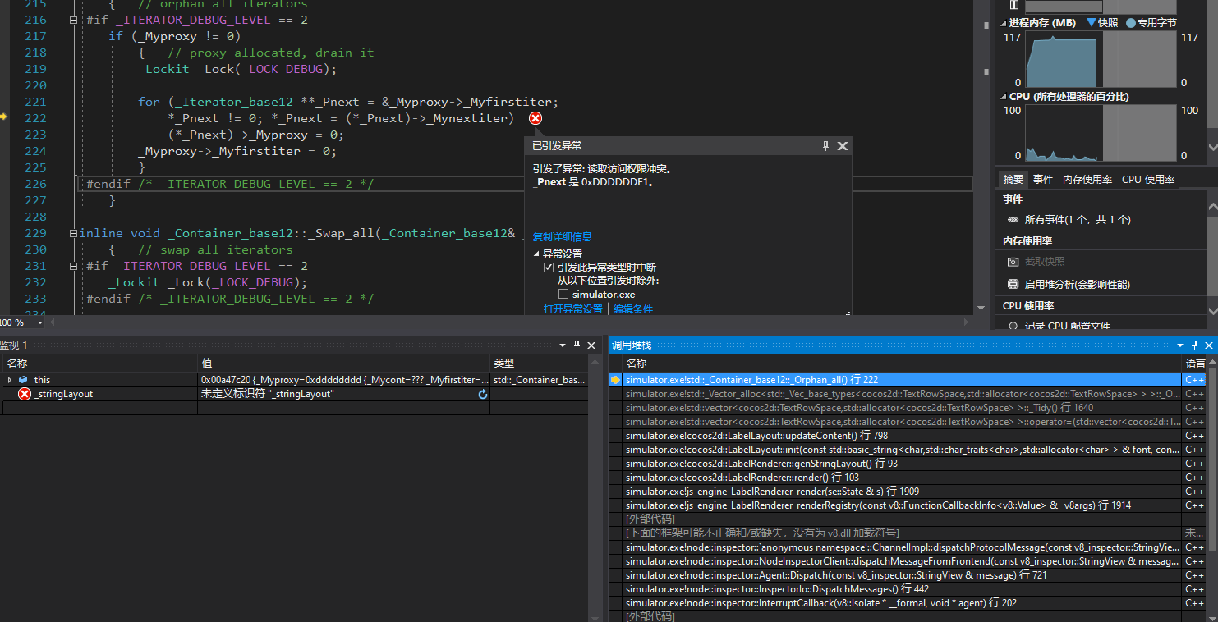Image resolution: width=1218 pixels, height=622 pixels.
Task: Open the 内存使用率 tab
Action: point(1087,179)
